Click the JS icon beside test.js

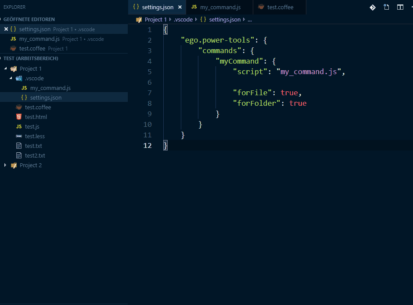[19, 127]
